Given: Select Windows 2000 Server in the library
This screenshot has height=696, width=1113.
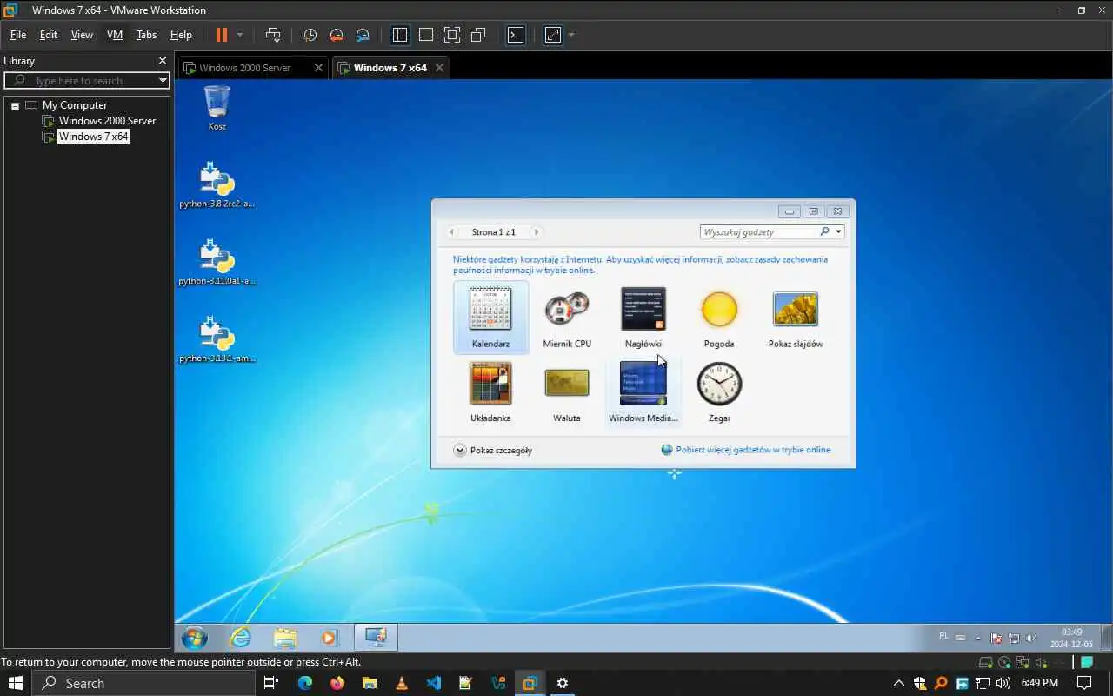Looking at the screenshot, I should coord(107,121).
